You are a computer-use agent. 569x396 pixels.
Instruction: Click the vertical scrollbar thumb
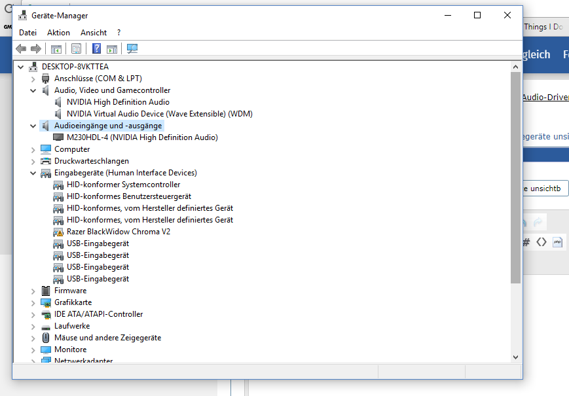pos(516,177)
